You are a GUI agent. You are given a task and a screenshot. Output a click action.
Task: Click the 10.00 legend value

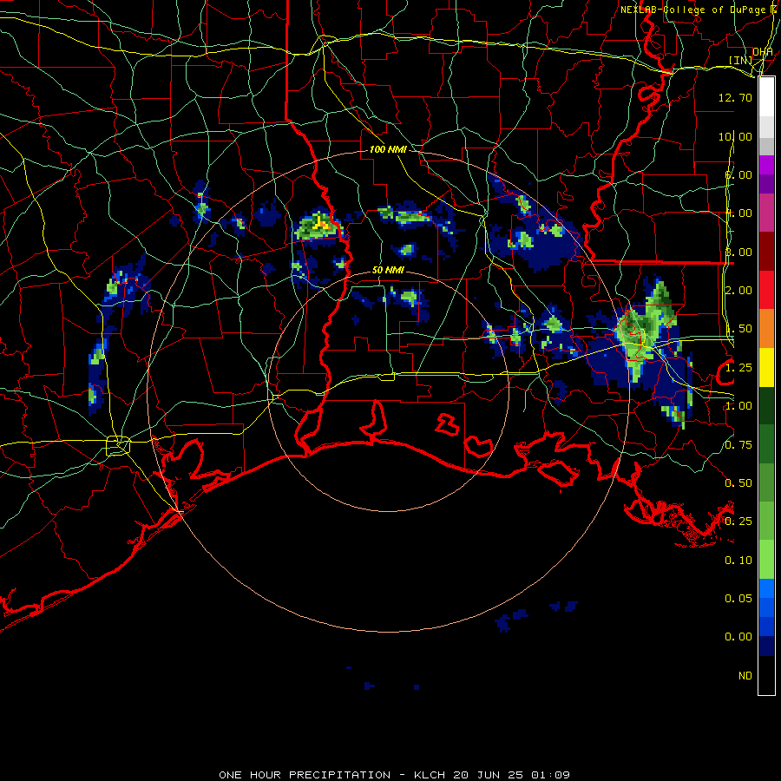[735, 136]
